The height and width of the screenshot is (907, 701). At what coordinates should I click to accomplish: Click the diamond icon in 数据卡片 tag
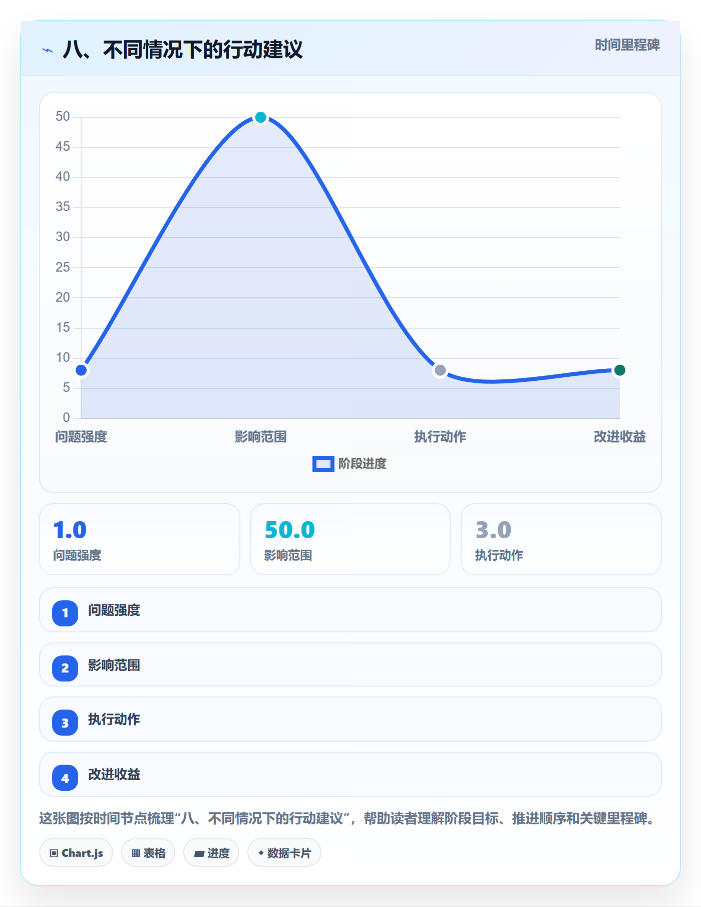261,853
